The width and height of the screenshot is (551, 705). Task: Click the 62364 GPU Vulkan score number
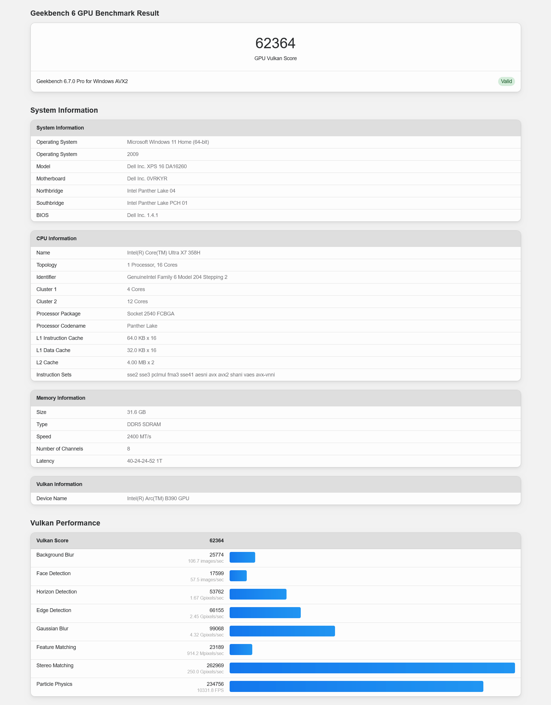tap(275, 43)
